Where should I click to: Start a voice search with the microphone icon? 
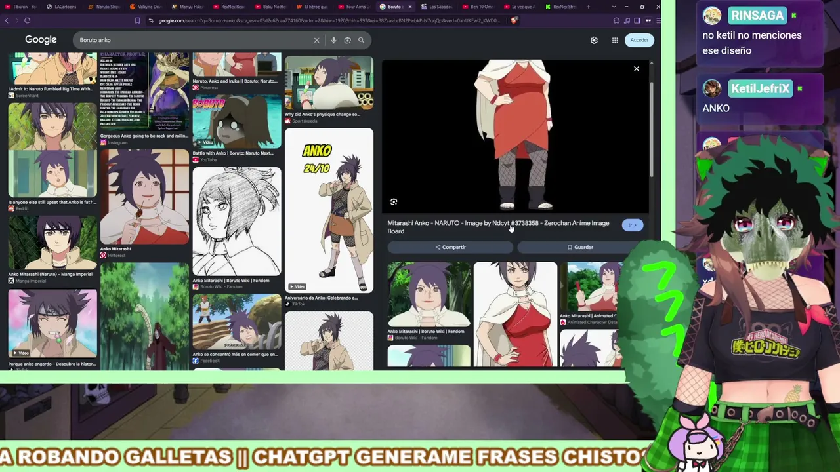coord(333,40)
